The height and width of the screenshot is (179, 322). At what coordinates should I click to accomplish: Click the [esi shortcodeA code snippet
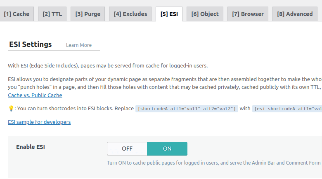coord(287,109)
